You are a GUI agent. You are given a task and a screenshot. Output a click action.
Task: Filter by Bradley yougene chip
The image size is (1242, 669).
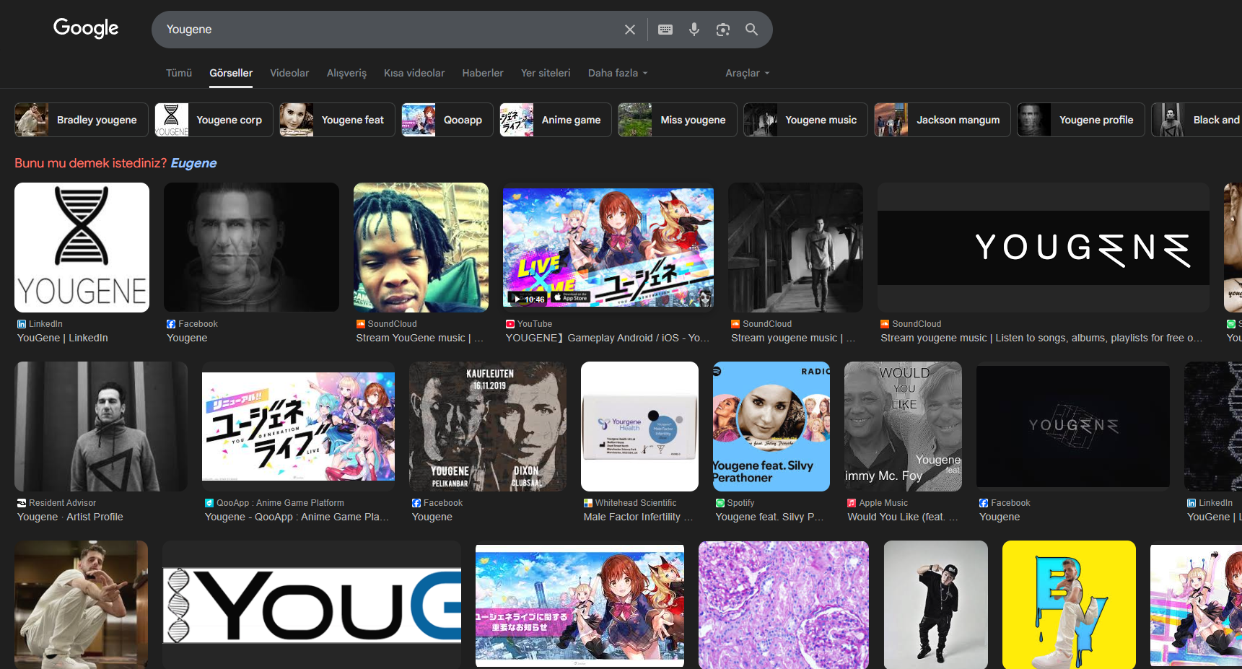pyautogui.click(x=82, y=120)
